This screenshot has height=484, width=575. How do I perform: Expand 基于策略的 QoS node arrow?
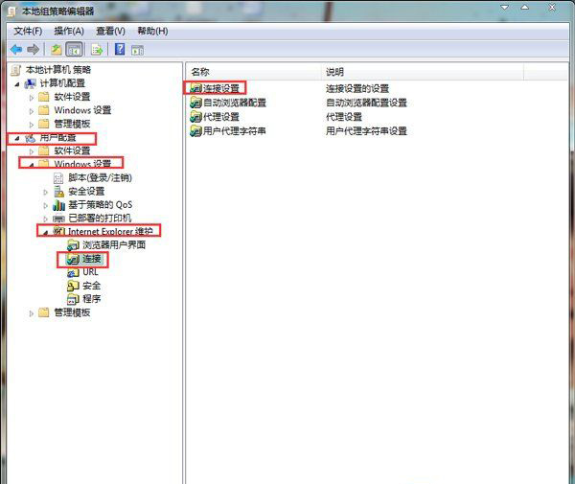(45, 205)
